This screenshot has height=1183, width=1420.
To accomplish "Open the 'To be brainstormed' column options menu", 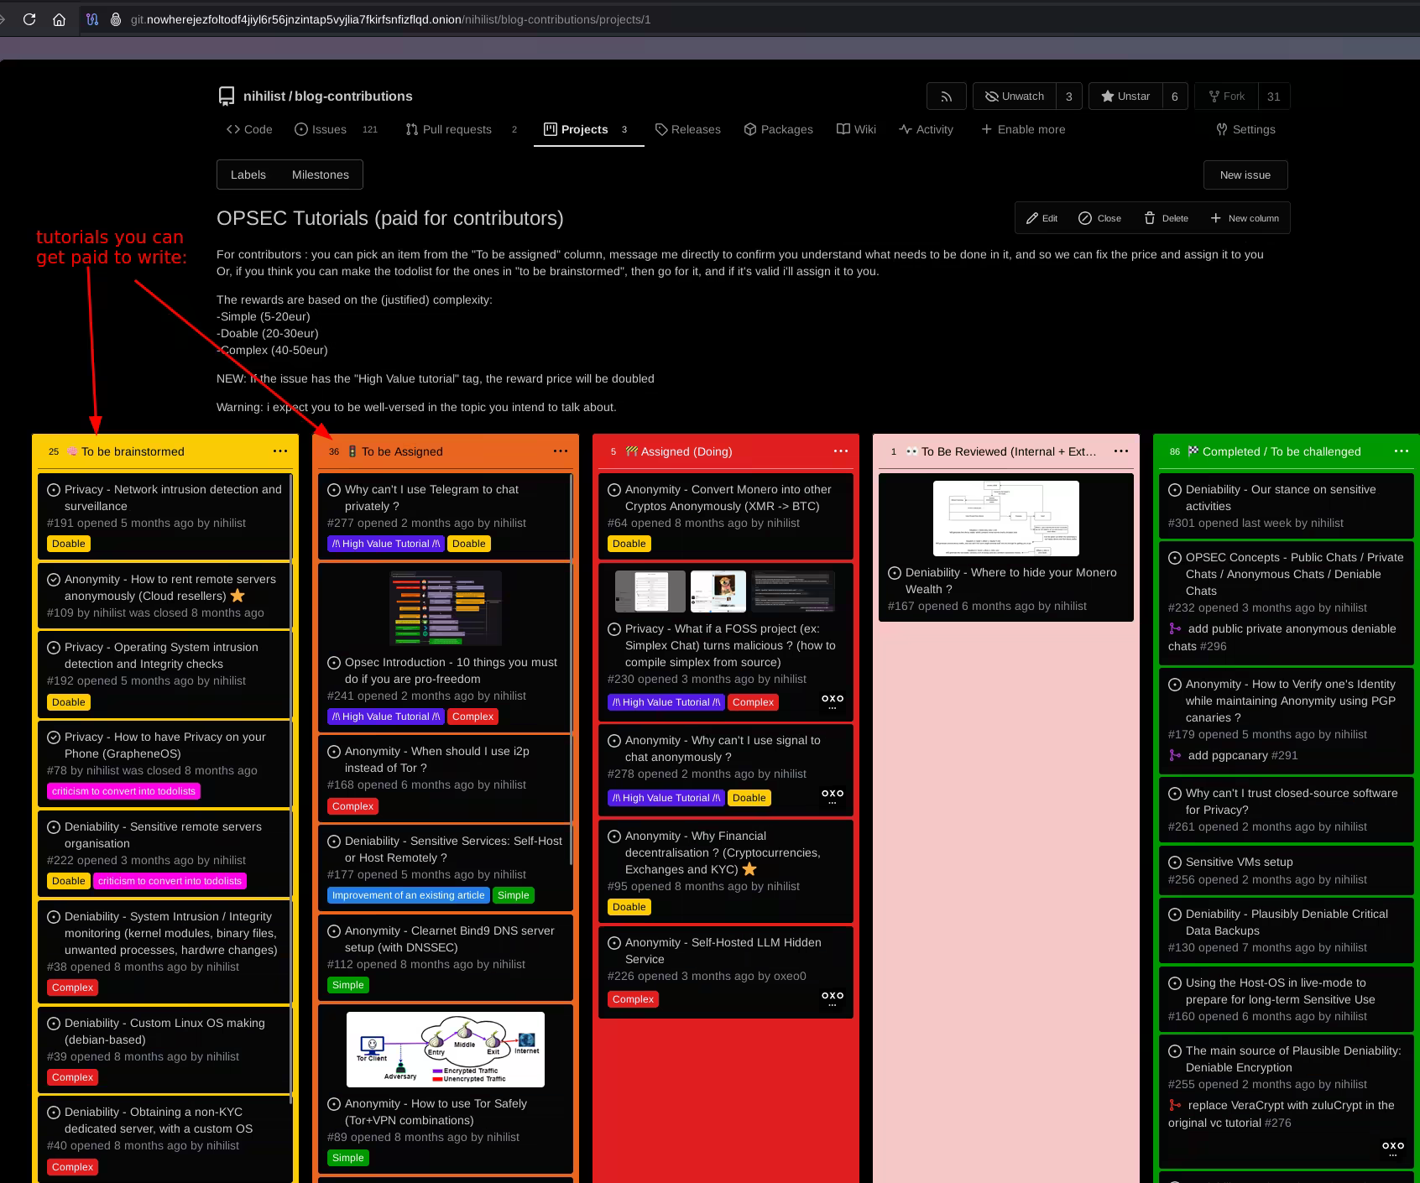I will (280, 451).
